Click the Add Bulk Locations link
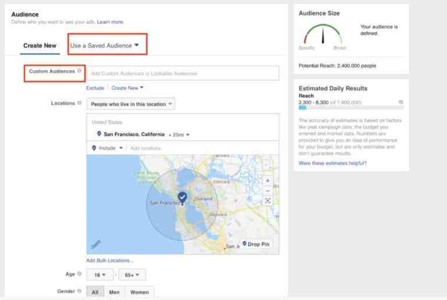 tap(110, 260)
